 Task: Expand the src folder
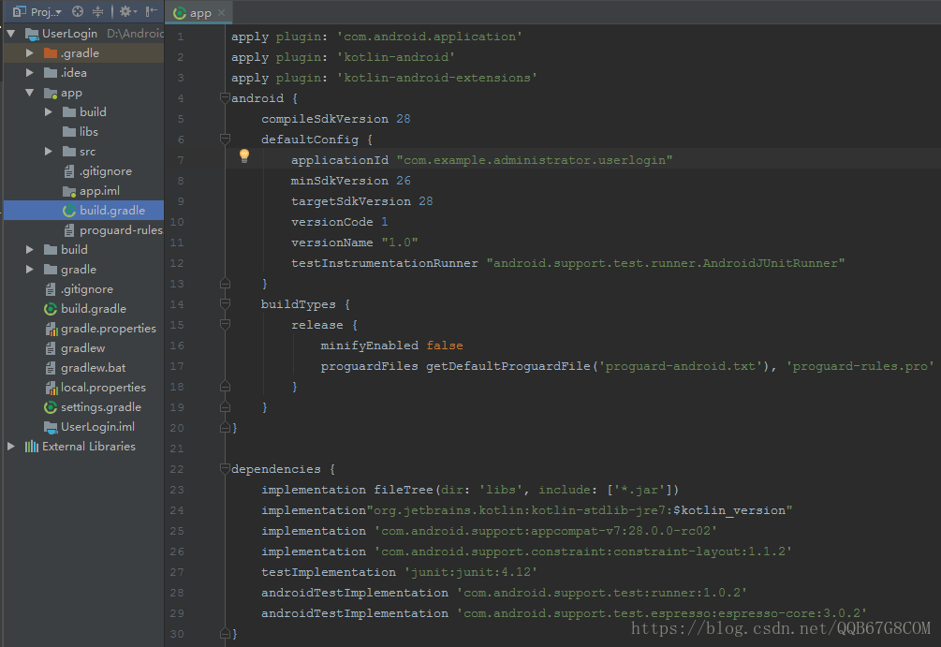pos(49,152)
